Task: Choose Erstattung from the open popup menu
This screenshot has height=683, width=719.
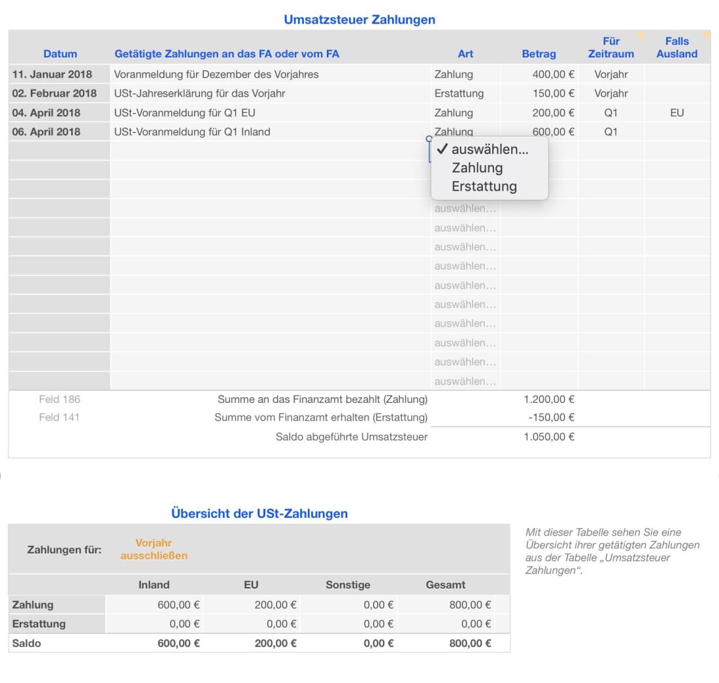Action: click(484, 186)
